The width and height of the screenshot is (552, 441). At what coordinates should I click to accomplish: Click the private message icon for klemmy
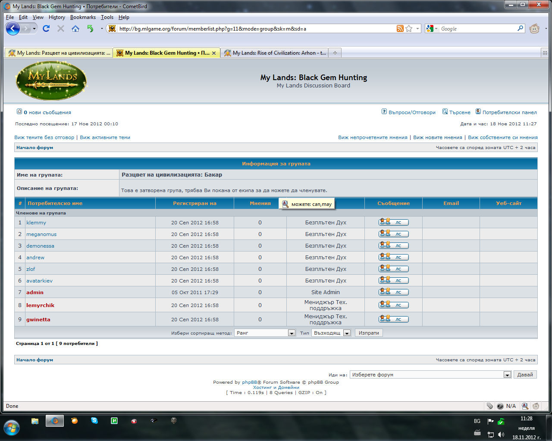(393, 222)
